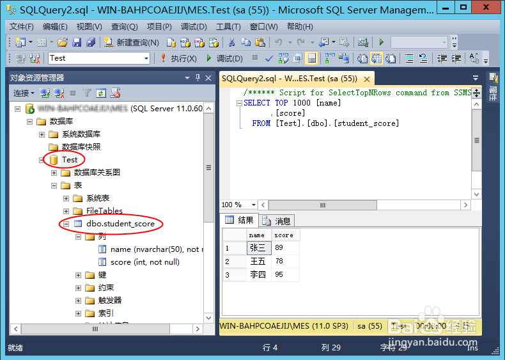Click the Redo arrow icon
This screenshot has height=360, width=505.
tap(301, 42)
